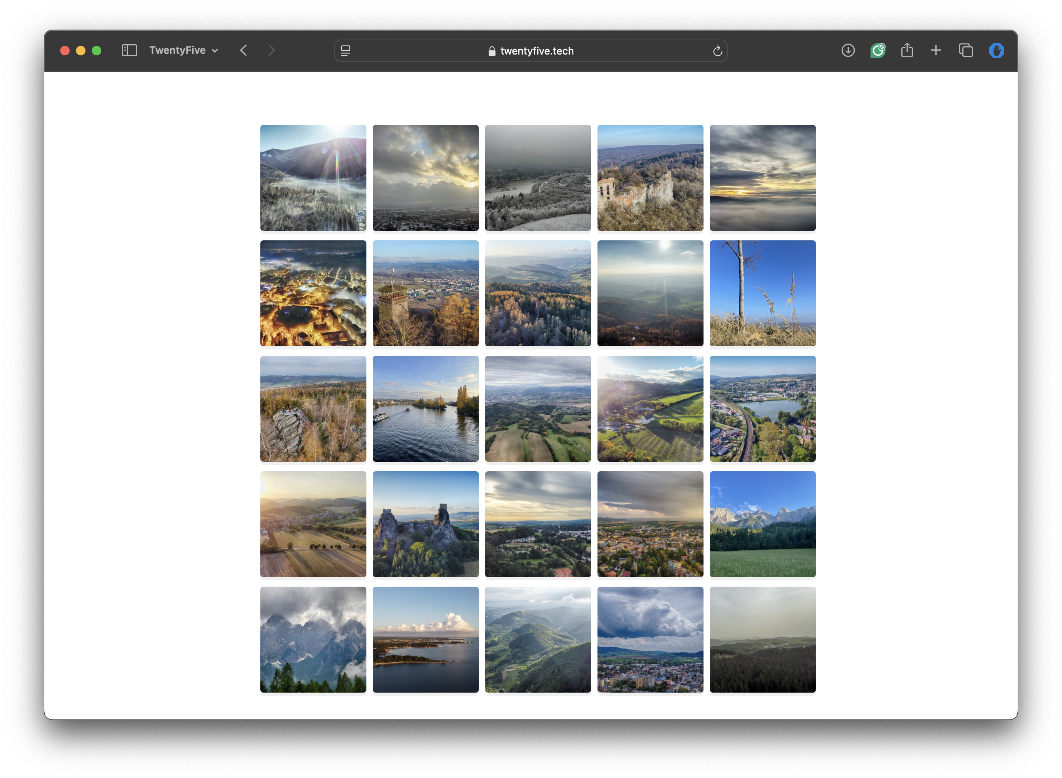1062x778 pixels.
Task: View the river with boats photo
Action: [x=425, y=409]
